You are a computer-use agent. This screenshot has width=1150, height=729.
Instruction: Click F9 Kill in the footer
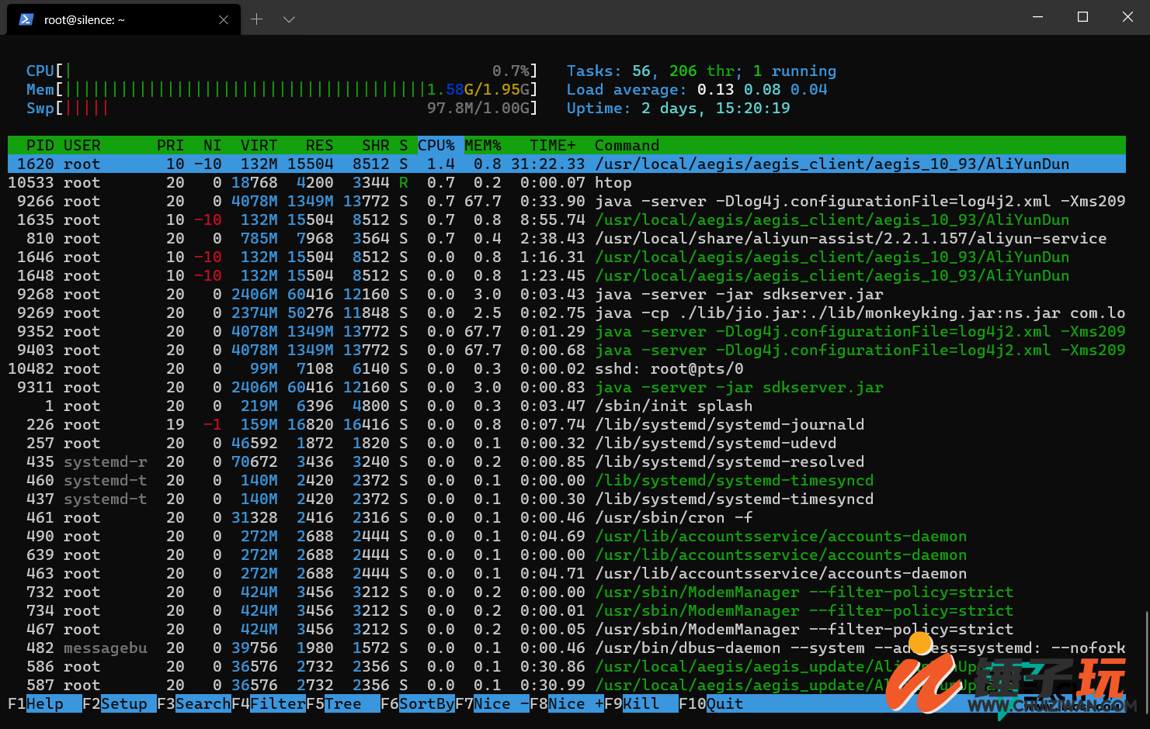pos(641,703)
